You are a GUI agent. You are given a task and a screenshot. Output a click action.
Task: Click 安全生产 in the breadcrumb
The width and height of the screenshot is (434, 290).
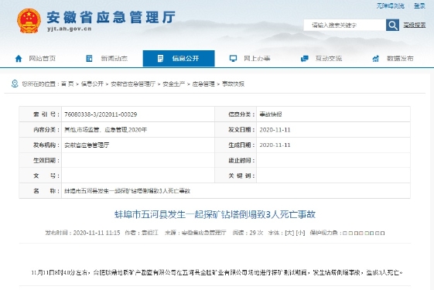(173, 84)
